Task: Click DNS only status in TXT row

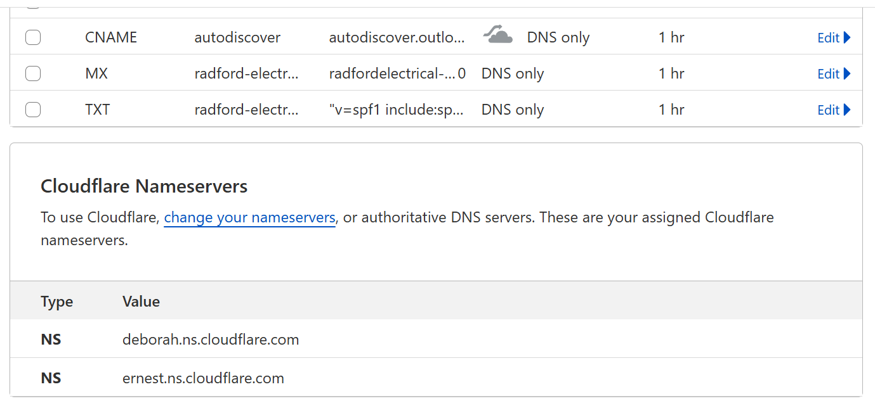Action: 513,110
